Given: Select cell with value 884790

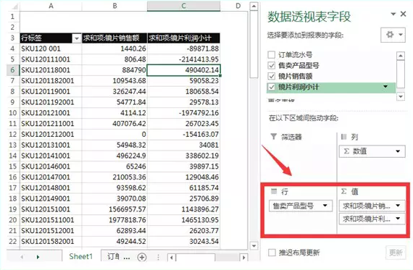Looking at the screenshot, I should [114, 70].
